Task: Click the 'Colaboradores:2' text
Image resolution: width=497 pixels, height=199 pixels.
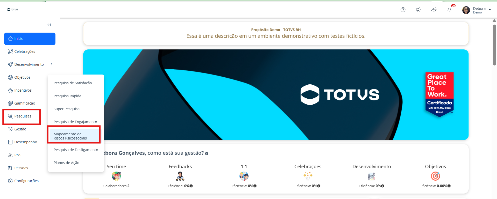Action: point(116,186)
